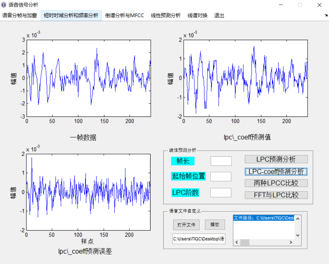Viewport: 329px width, 264px height.
Task: Click the 两种LPCC比较 button
Action: (x=276, y=183)
